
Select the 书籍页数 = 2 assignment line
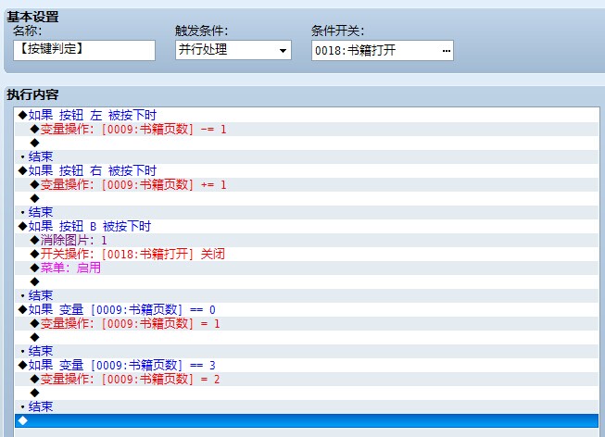click(x=307, y=380)
